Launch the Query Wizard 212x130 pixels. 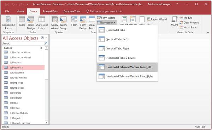(55, 23)
